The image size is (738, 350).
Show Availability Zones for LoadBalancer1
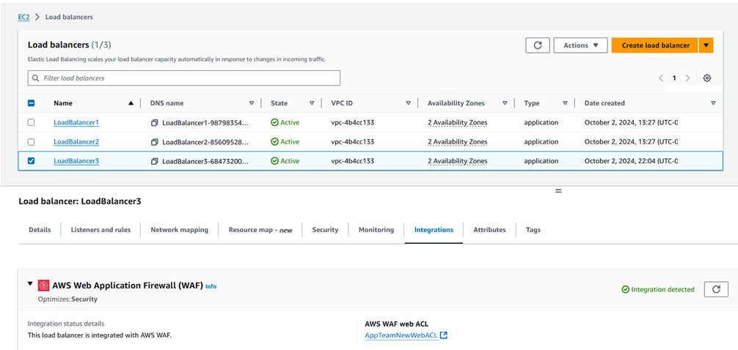tap(458, 122)
